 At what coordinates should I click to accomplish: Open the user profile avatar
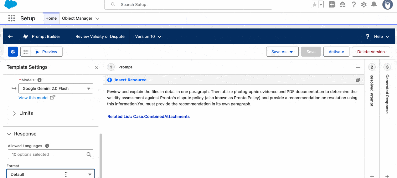click(x=387, y=4)
